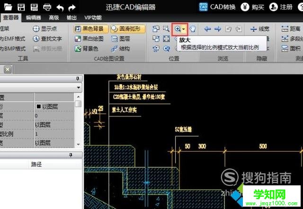Toggle 黑白绘图 monochrome drawing
303x209 pixels.
[89, 39]
